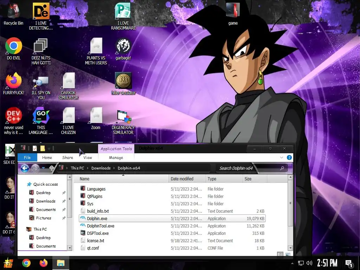Click the network icon in system tray
360x270 pixels.
(x=301, y=263)
